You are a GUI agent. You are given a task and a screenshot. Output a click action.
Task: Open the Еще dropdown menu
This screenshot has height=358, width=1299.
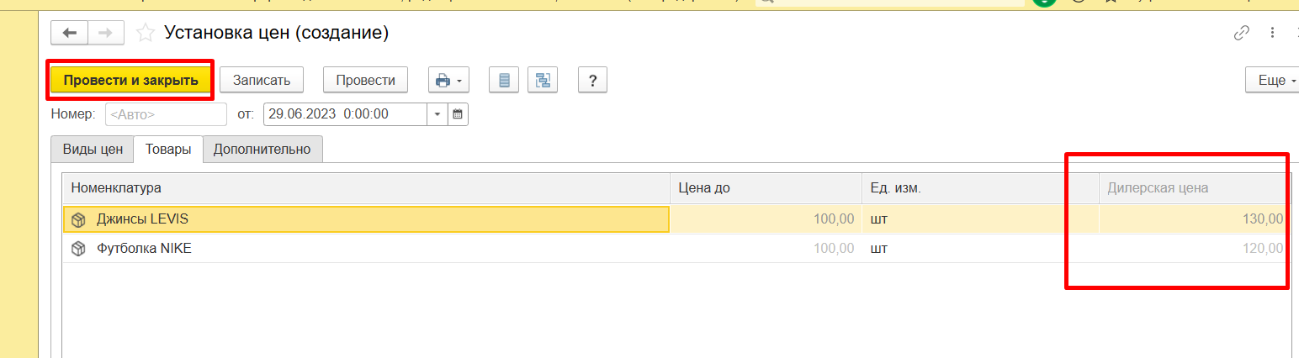1271,81
